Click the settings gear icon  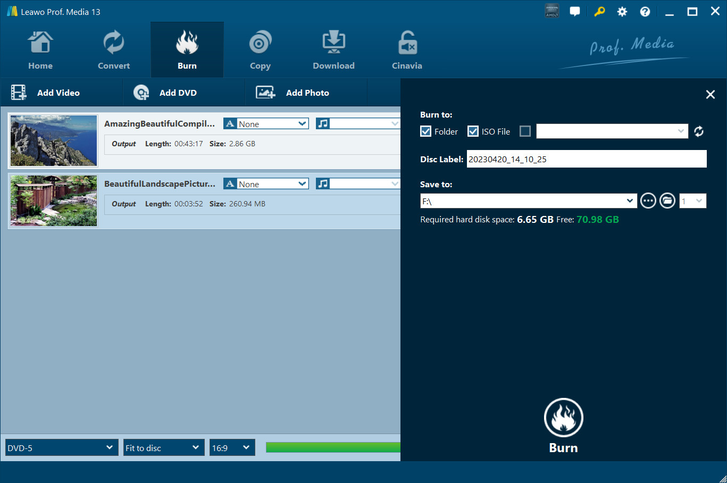622,12
